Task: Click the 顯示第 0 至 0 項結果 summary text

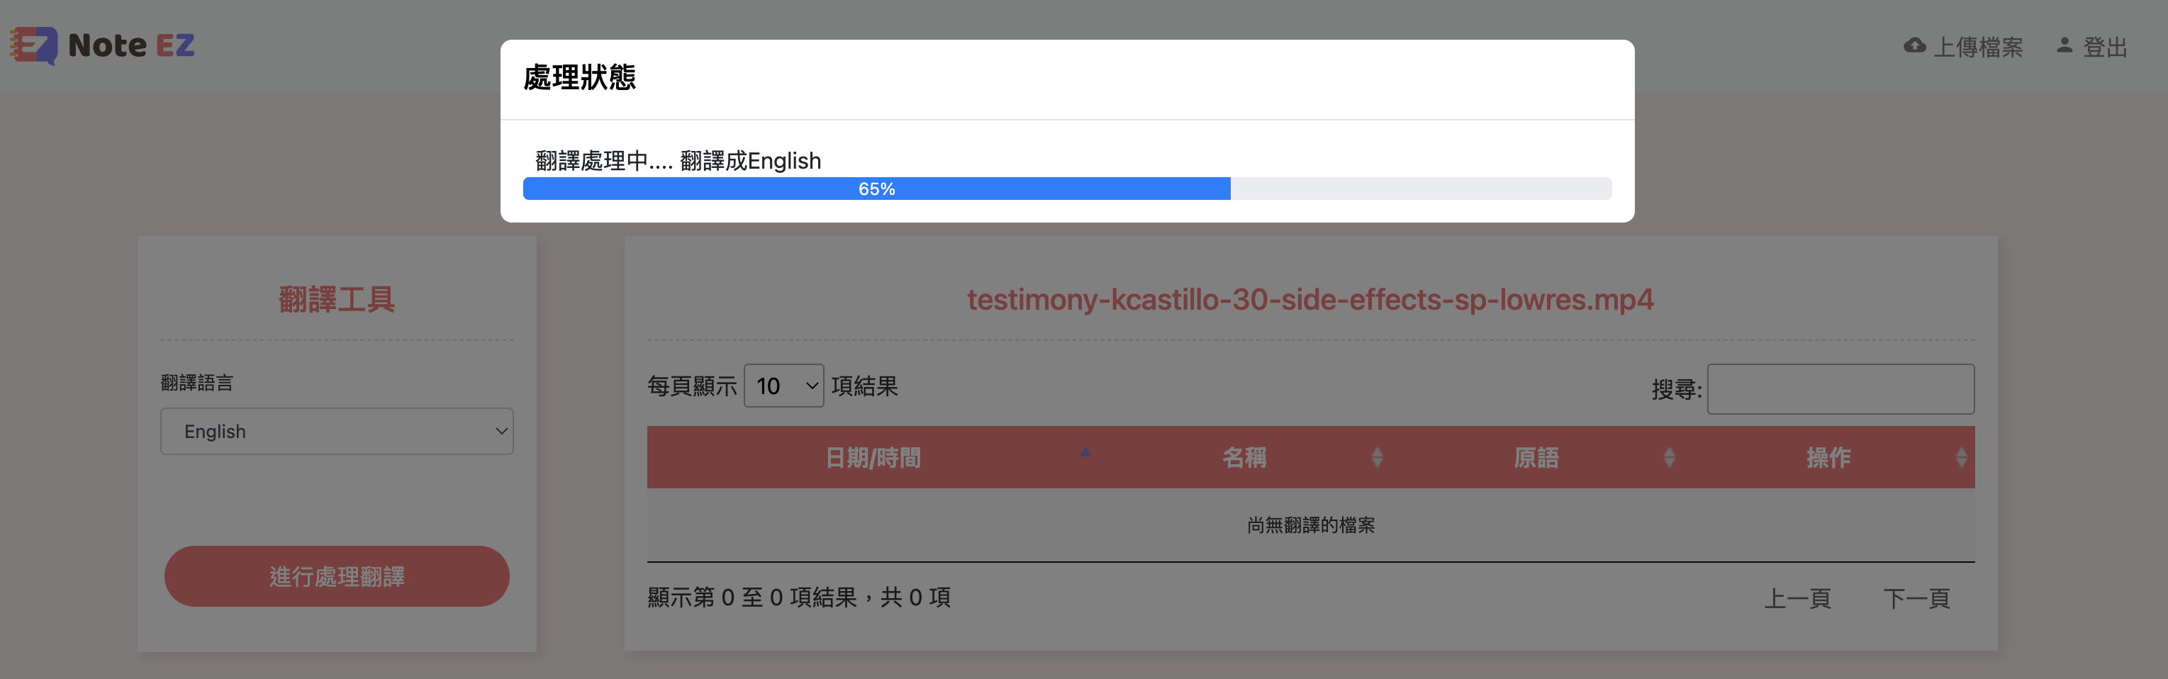Action: point(799,597)
